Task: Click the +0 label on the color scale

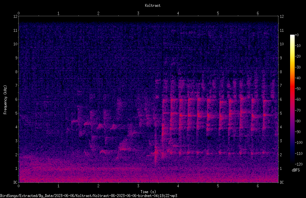Action: point(297,35)
